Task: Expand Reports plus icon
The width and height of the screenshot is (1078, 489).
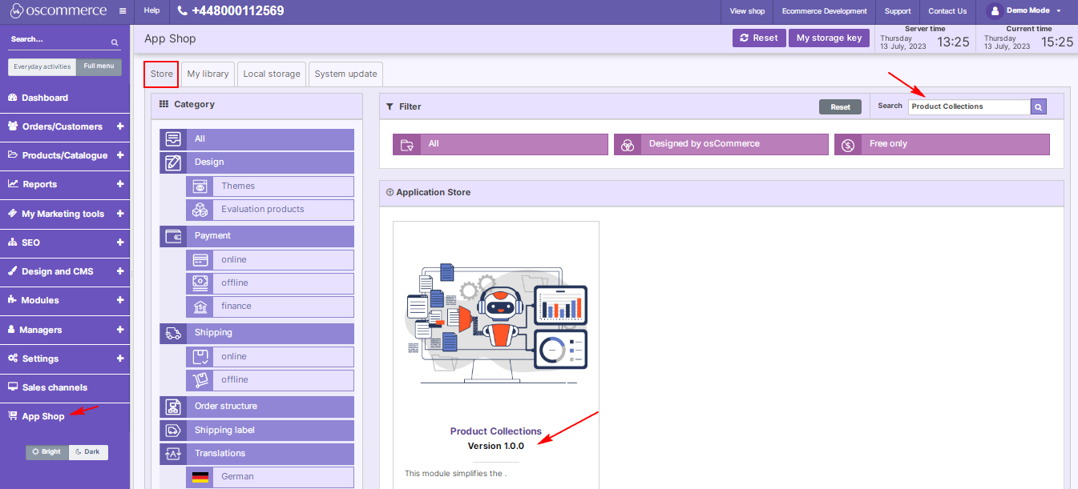Action: pos(120,184)
